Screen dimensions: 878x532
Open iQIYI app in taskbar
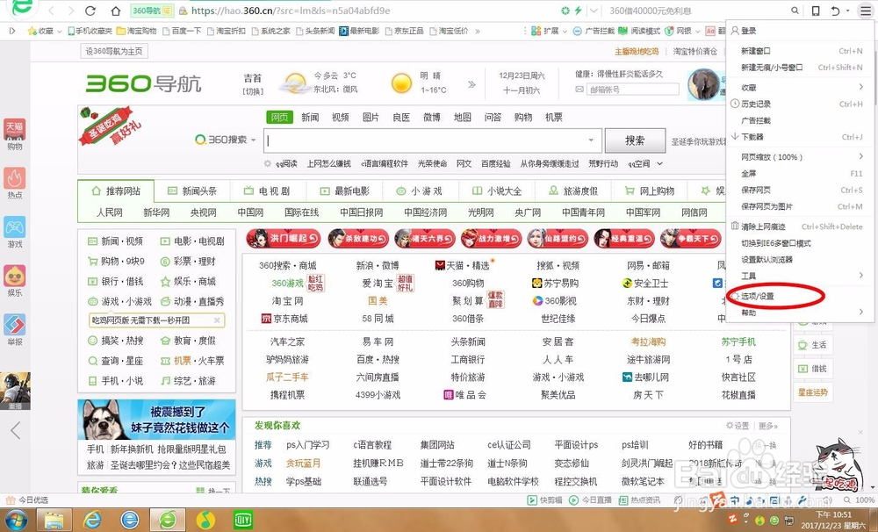click(x=243, y=521)
